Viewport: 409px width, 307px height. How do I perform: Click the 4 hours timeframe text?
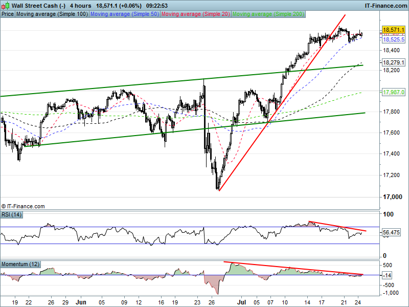81,6
